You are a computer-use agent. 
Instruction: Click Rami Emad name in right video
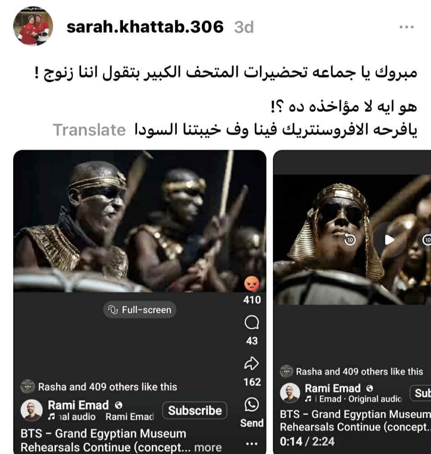pos(333,388)
